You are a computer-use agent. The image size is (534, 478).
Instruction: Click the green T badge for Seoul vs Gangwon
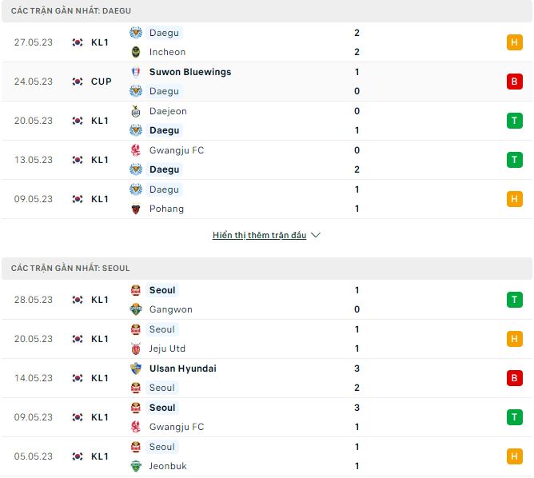pyautogui.click(x=514, y=300)
